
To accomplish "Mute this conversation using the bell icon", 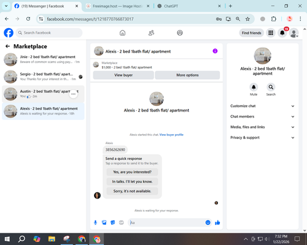I will point(254,87).
